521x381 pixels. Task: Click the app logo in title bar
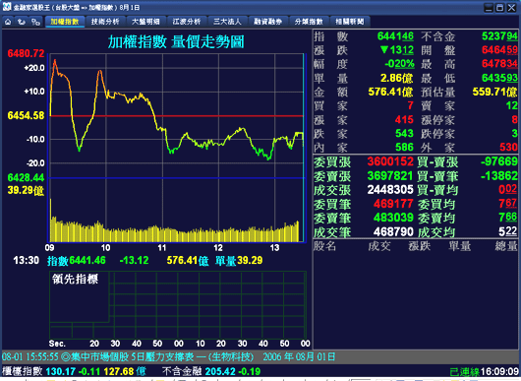tap(7, 7)
